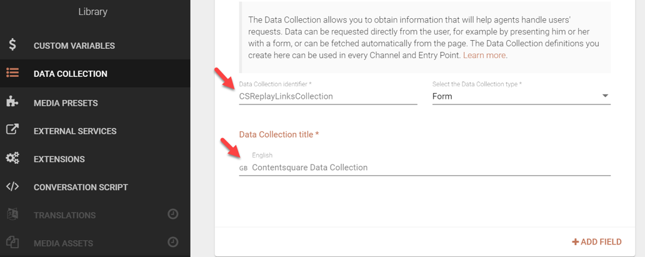Click the Extensions gears icon
Viewport: 645px width, 257px height.
coord(12,159)
